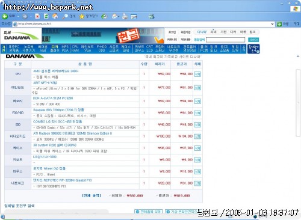Click the 로그인 login link
Viewport: 301px width, 220px height.
tap(172, 32)
